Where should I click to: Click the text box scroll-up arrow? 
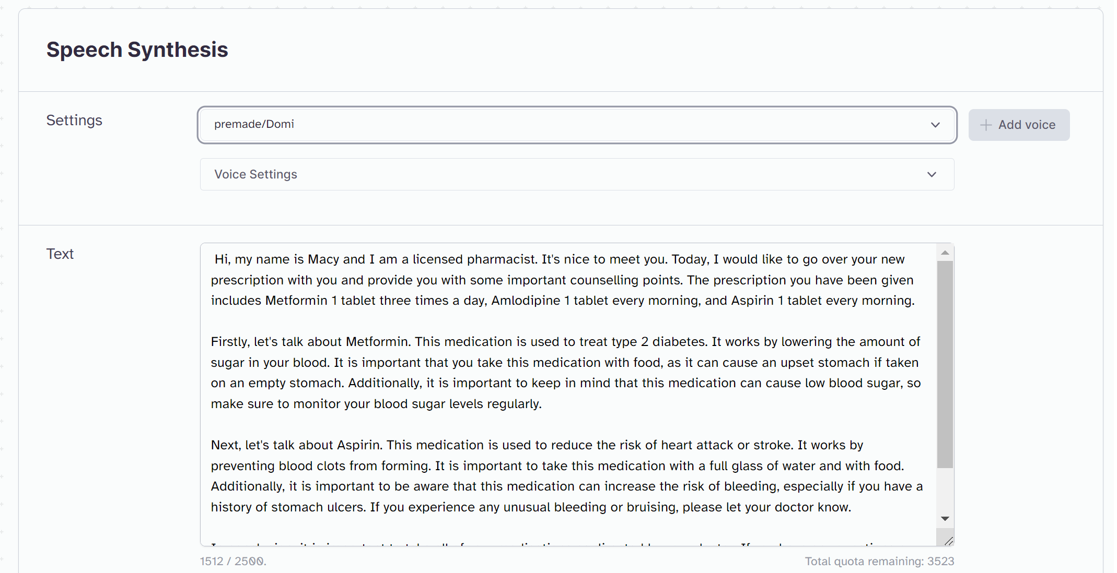[945, 253]
